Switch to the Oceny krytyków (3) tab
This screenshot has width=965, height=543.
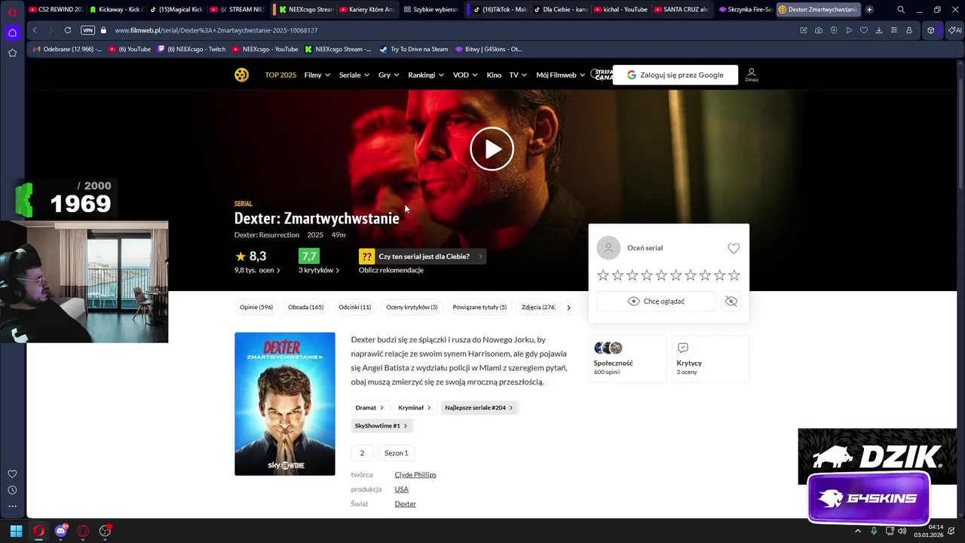click(412, 307)
